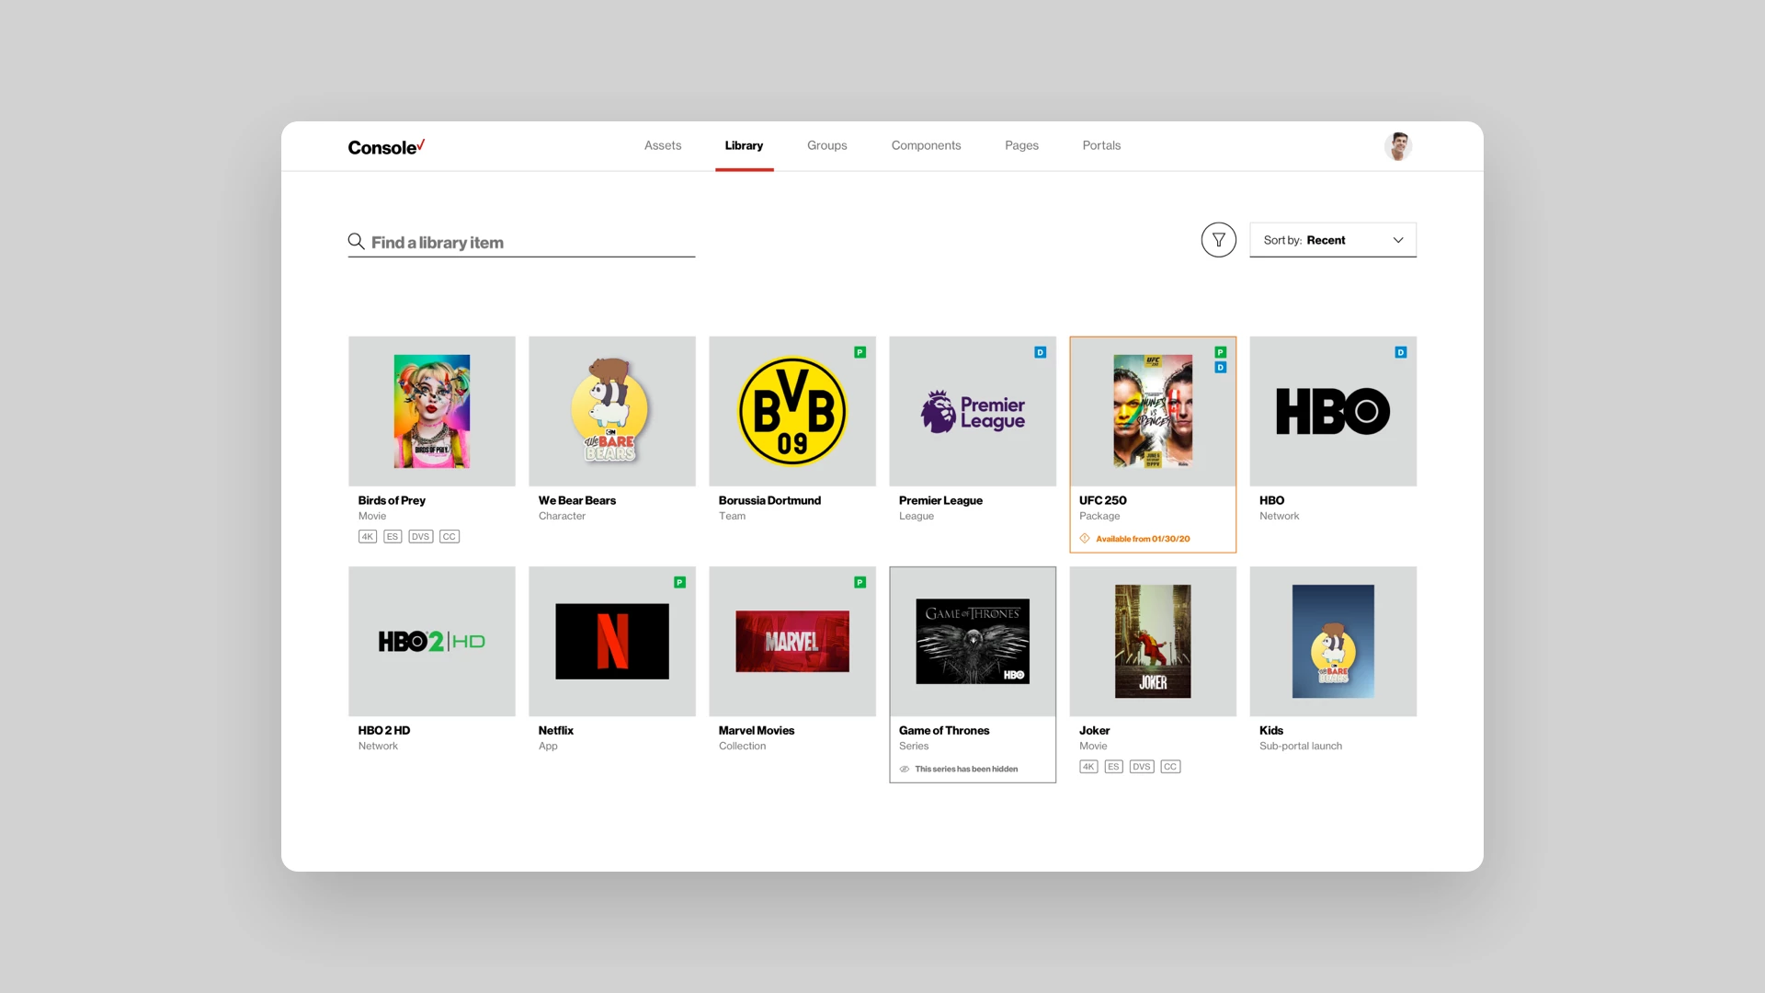This screenshot has height=993, width=1765.
Task: Click the ES tag under Birds of Prey
Action: coord(393,536)
